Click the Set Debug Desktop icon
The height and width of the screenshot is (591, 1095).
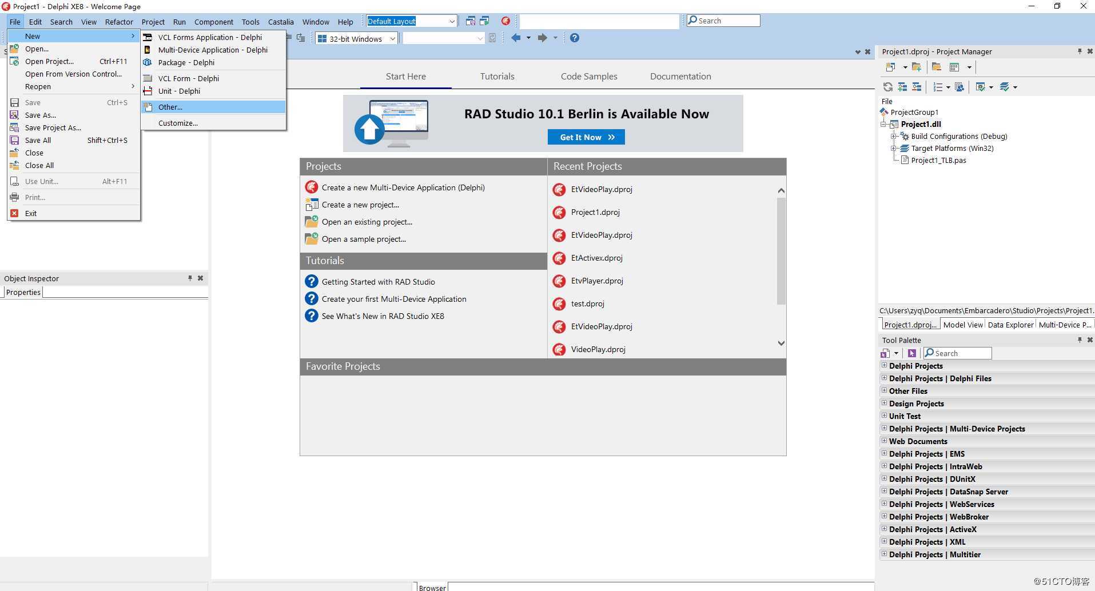pos(484,21)
